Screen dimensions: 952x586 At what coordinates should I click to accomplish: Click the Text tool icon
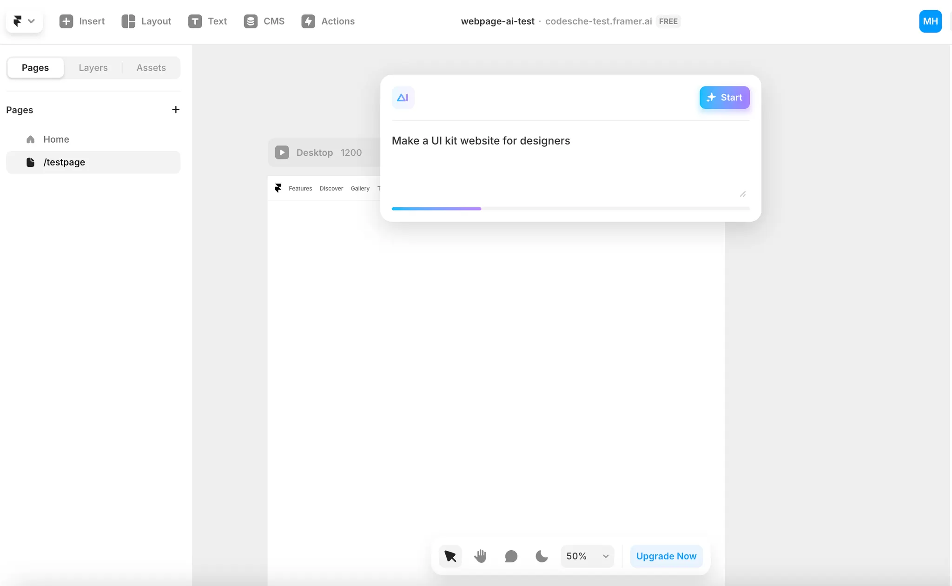[195, 21]
